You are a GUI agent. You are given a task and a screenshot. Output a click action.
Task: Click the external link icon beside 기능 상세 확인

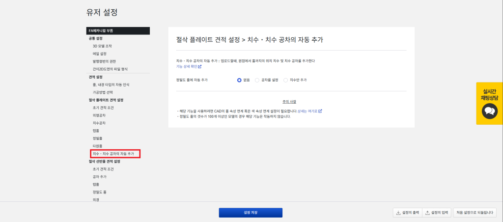[200, 66]
